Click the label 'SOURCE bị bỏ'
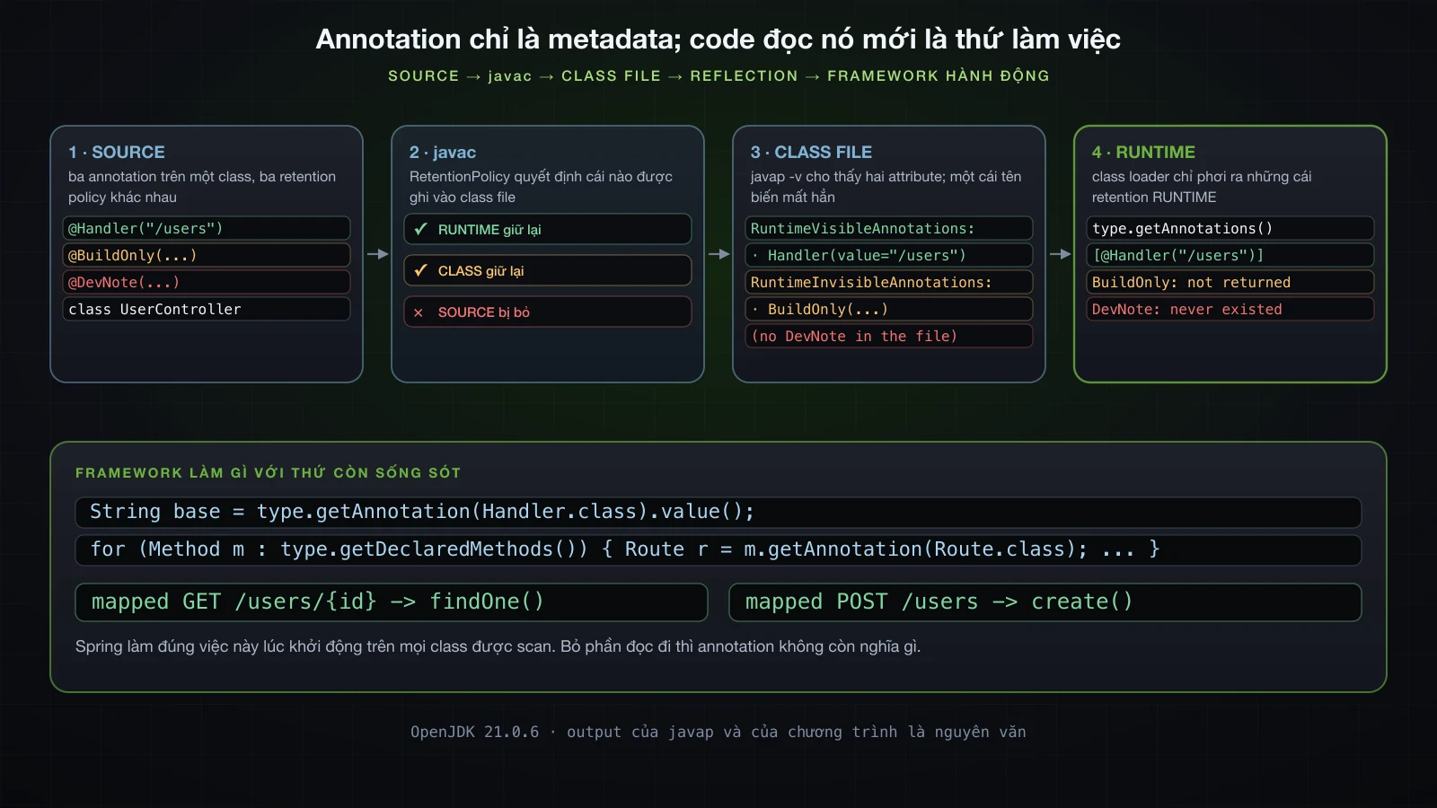Screen dimensions: 1437x808 (x=484, y=312)
